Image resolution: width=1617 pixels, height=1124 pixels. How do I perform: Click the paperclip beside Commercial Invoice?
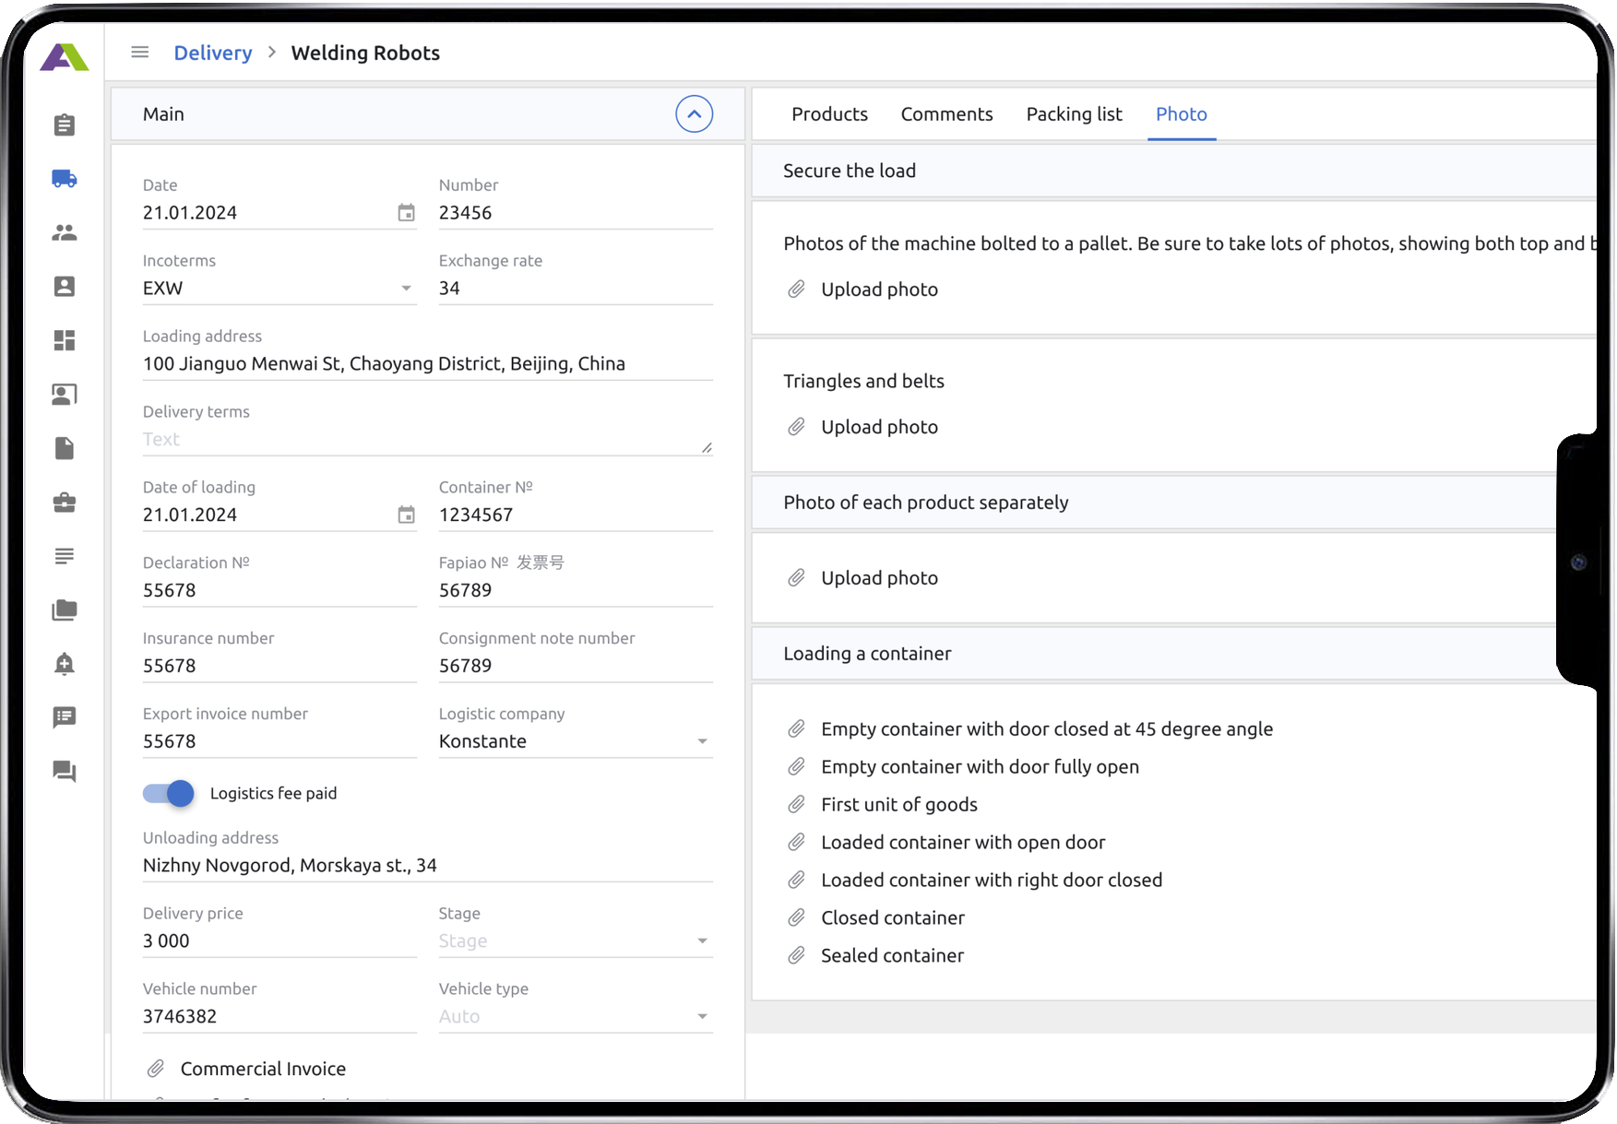point(156,1069)
